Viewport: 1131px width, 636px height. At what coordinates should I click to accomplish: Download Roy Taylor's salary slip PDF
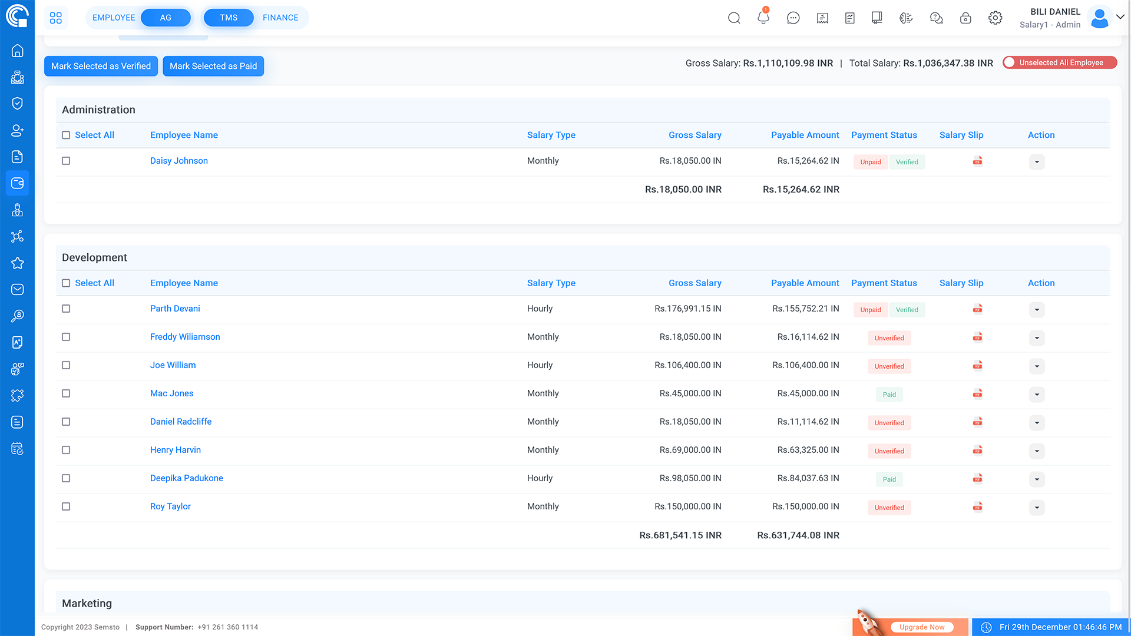pos(977,507)
